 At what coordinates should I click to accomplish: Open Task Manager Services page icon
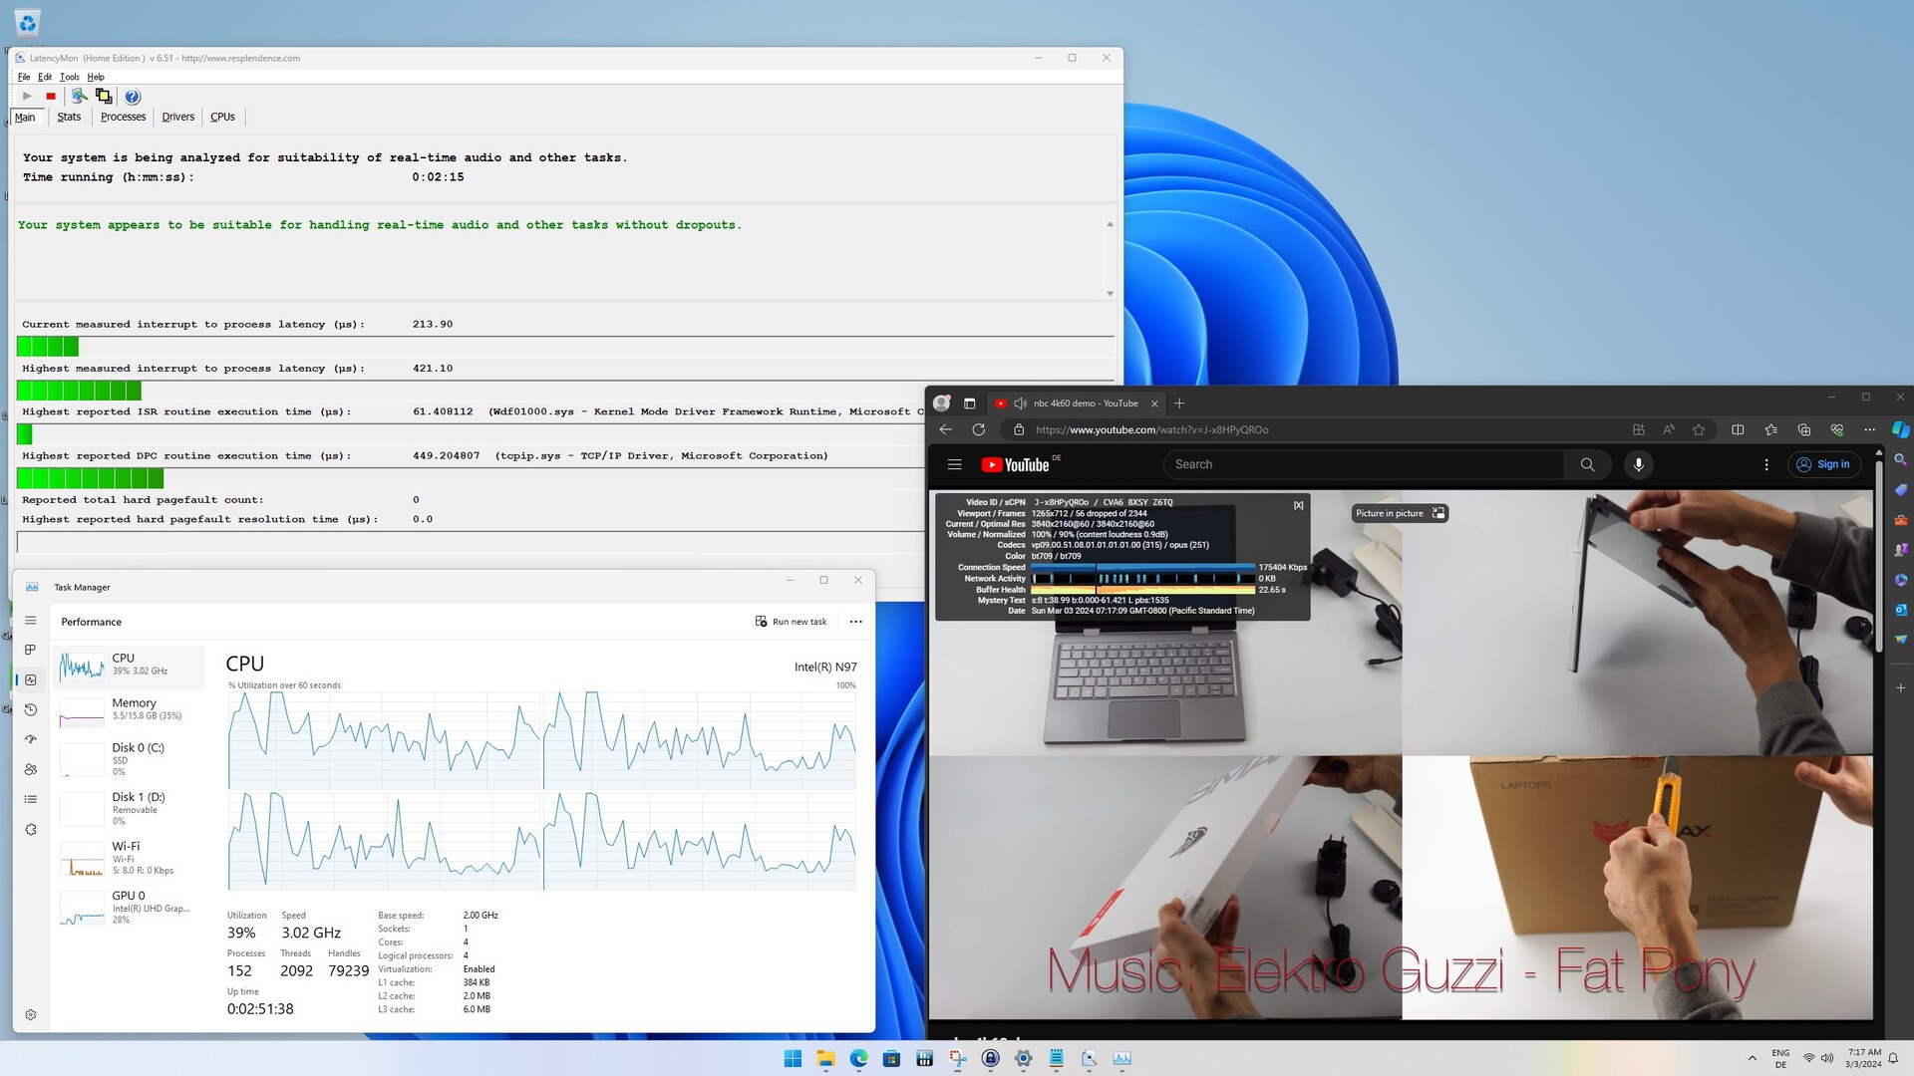(31, 829)
